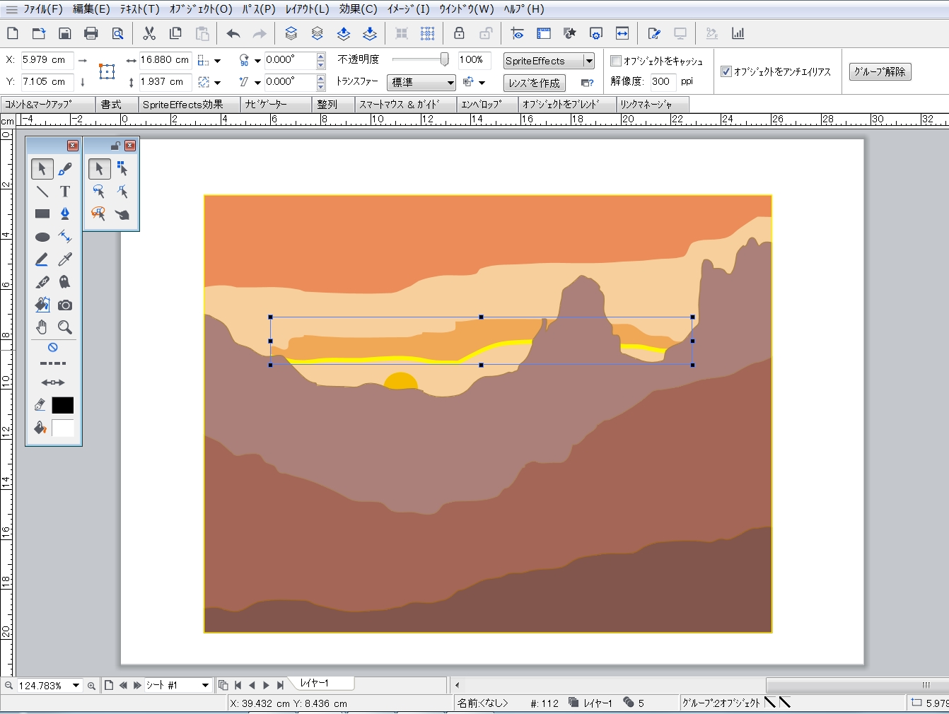This screenshot has width=949, height=714.
Task: Select the Hand pan tool
Action: pos(42,327)
